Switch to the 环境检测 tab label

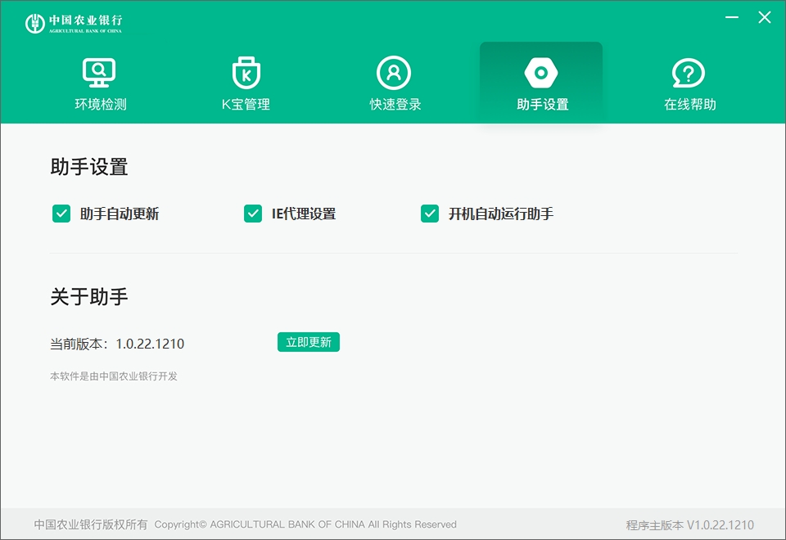pyautogui.click(x=101, y=104)
